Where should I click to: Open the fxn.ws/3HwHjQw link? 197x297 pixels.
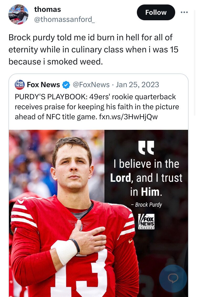128,117
